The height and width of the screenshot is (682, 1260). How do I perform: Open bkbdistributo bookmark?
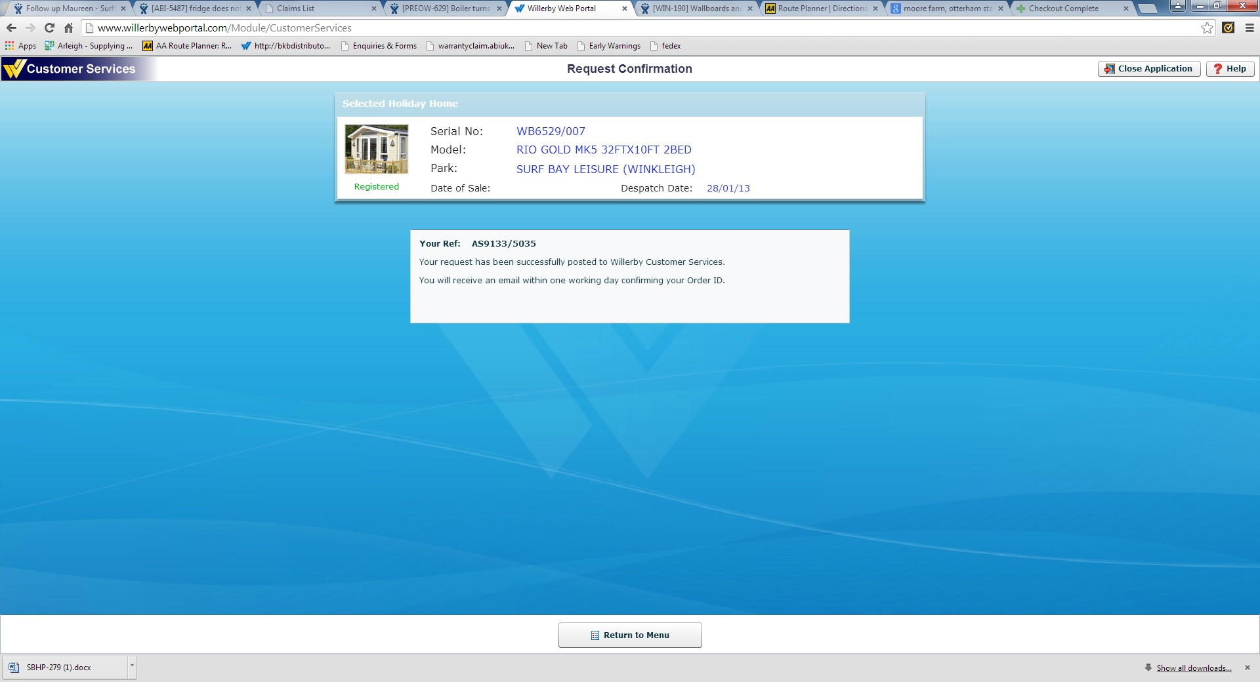pyautogui.click(x=286, y=46)
